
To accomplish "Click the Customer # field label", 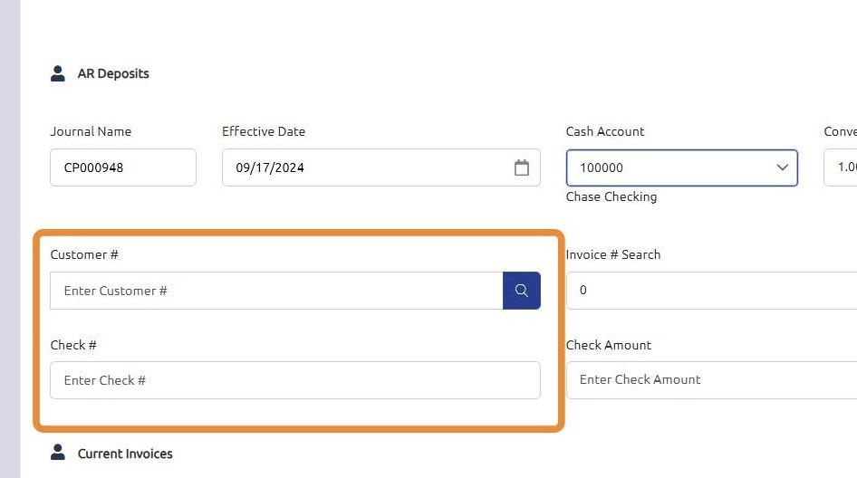I will point(84,254).
